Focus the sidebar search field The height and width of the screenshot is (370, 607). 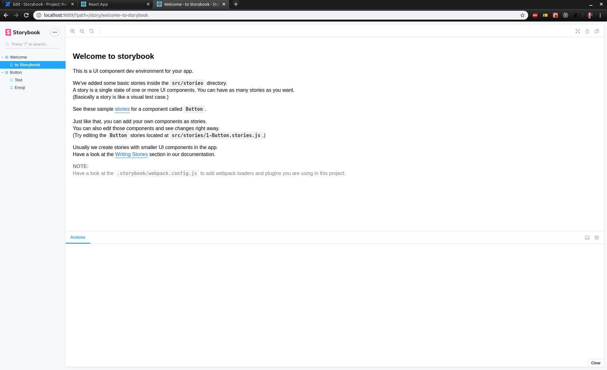tap(32, 44)
